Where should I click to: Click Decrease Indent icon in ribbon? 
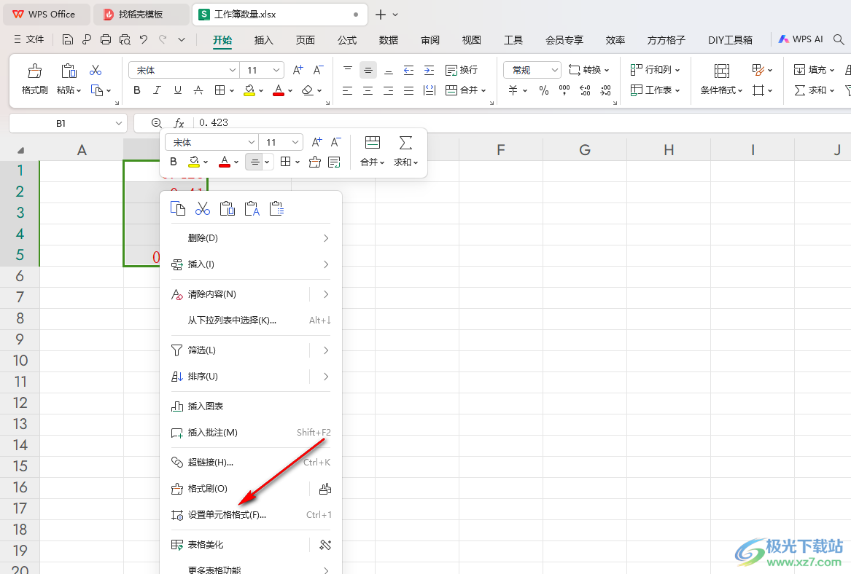[408, 70]
